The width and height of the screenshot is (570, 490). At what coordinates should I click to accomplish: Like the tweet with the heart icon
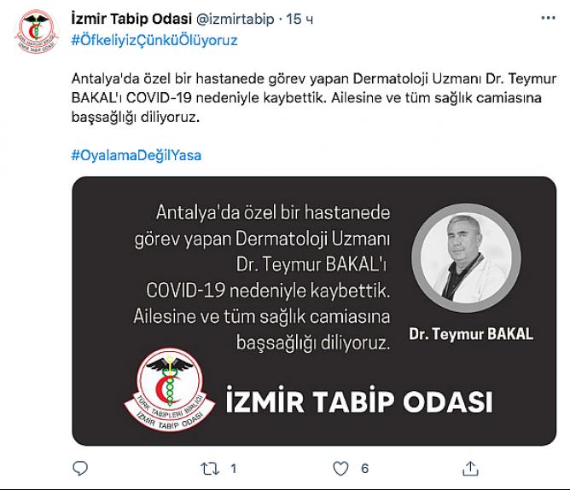340,469
